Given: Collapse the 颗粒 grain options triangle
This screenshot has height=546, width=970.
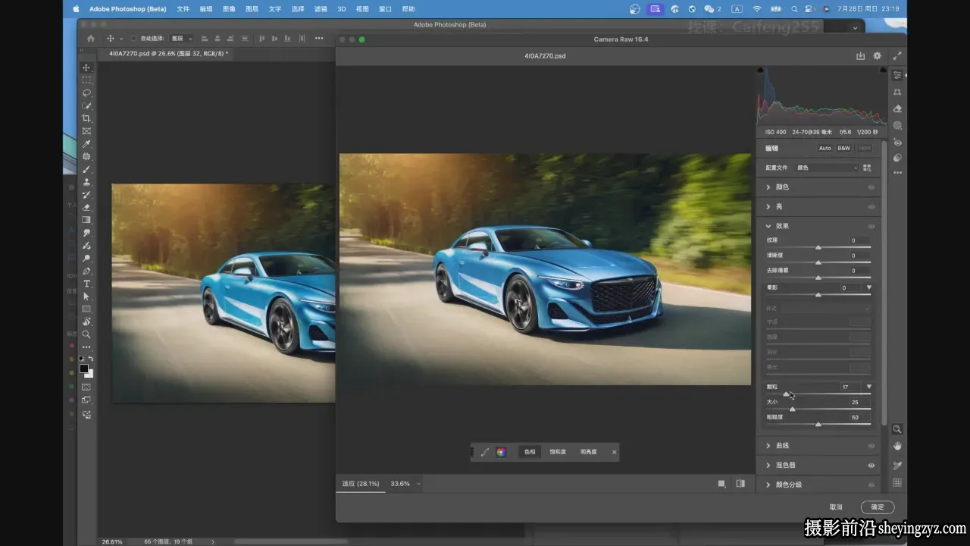Looking at the screenshot, I should [869, 387].
